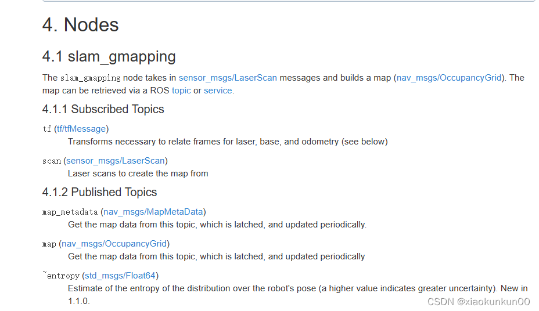Click the 'tf' topic name
539x311 pixels.
click(x=46, y=129)
